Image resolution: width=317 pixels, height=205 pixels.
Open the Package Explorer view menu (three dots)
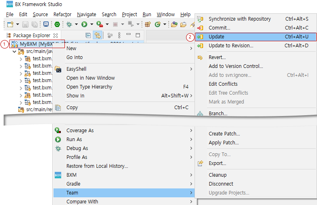(119, 36)
